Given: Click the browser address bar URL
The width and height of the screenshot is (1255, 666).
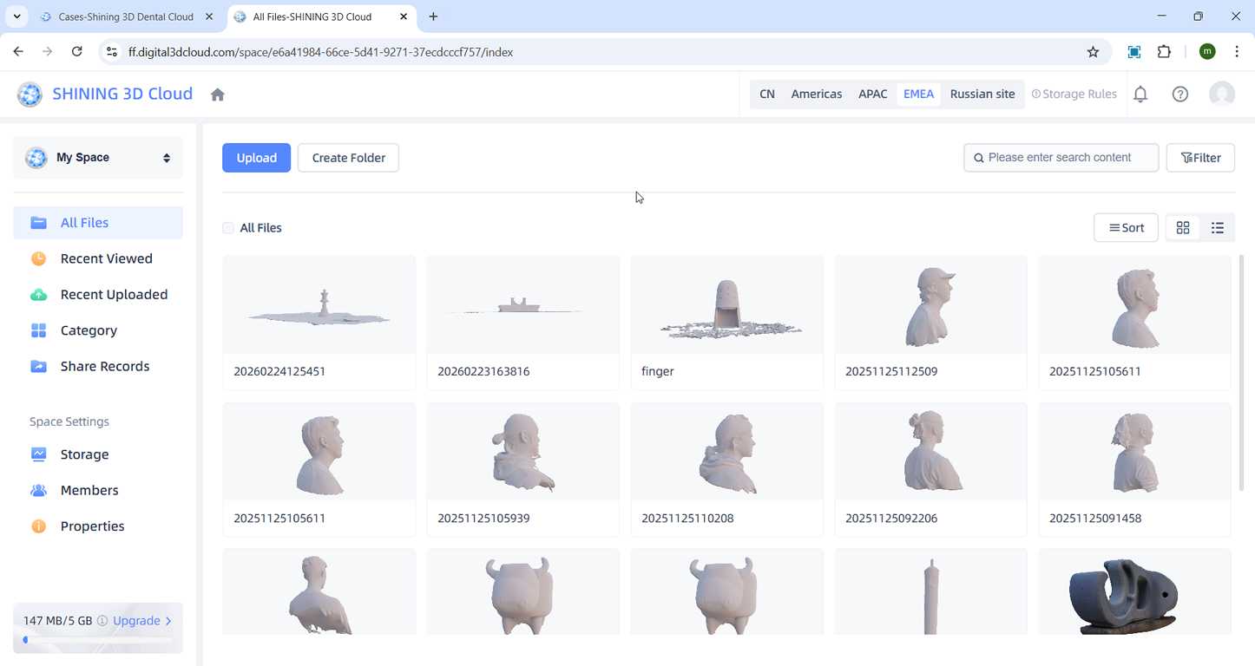Looking at the screenshot, I should (321, 52).
